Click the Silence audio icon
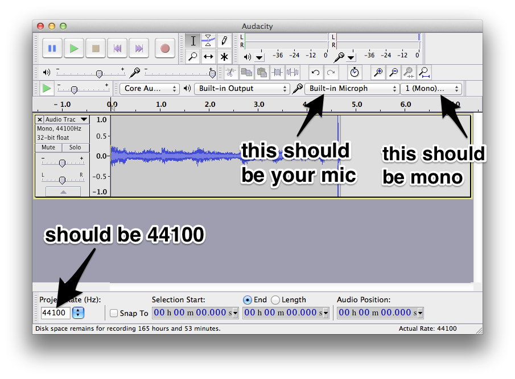 point(292,72)
